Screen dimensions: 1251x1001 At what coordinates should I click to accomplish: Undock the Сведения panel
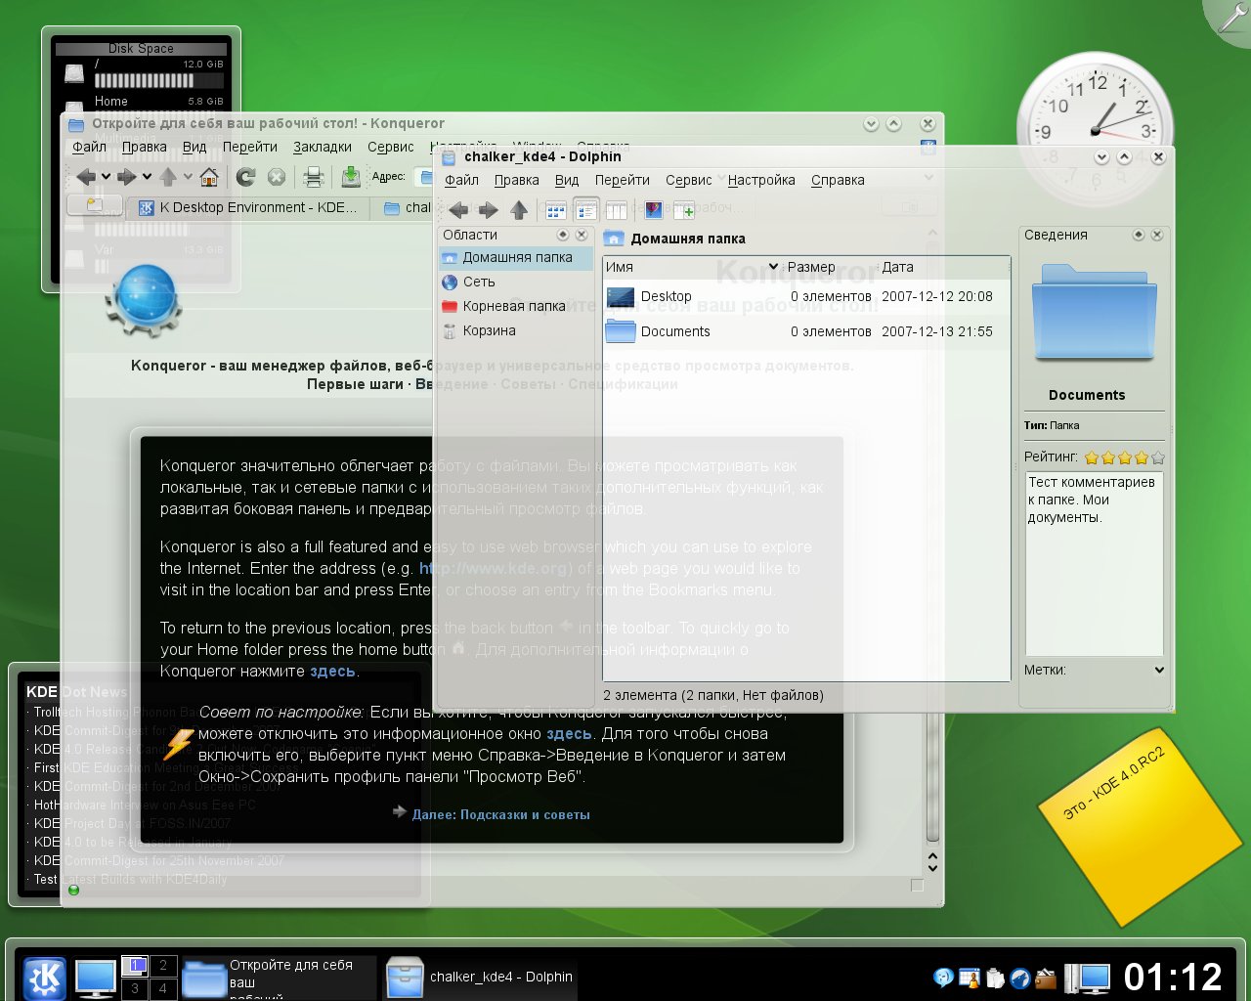coord(1139,235)
